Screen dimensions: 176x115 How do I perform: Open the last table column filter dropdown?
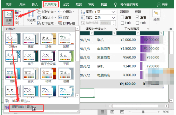point(161,33)
